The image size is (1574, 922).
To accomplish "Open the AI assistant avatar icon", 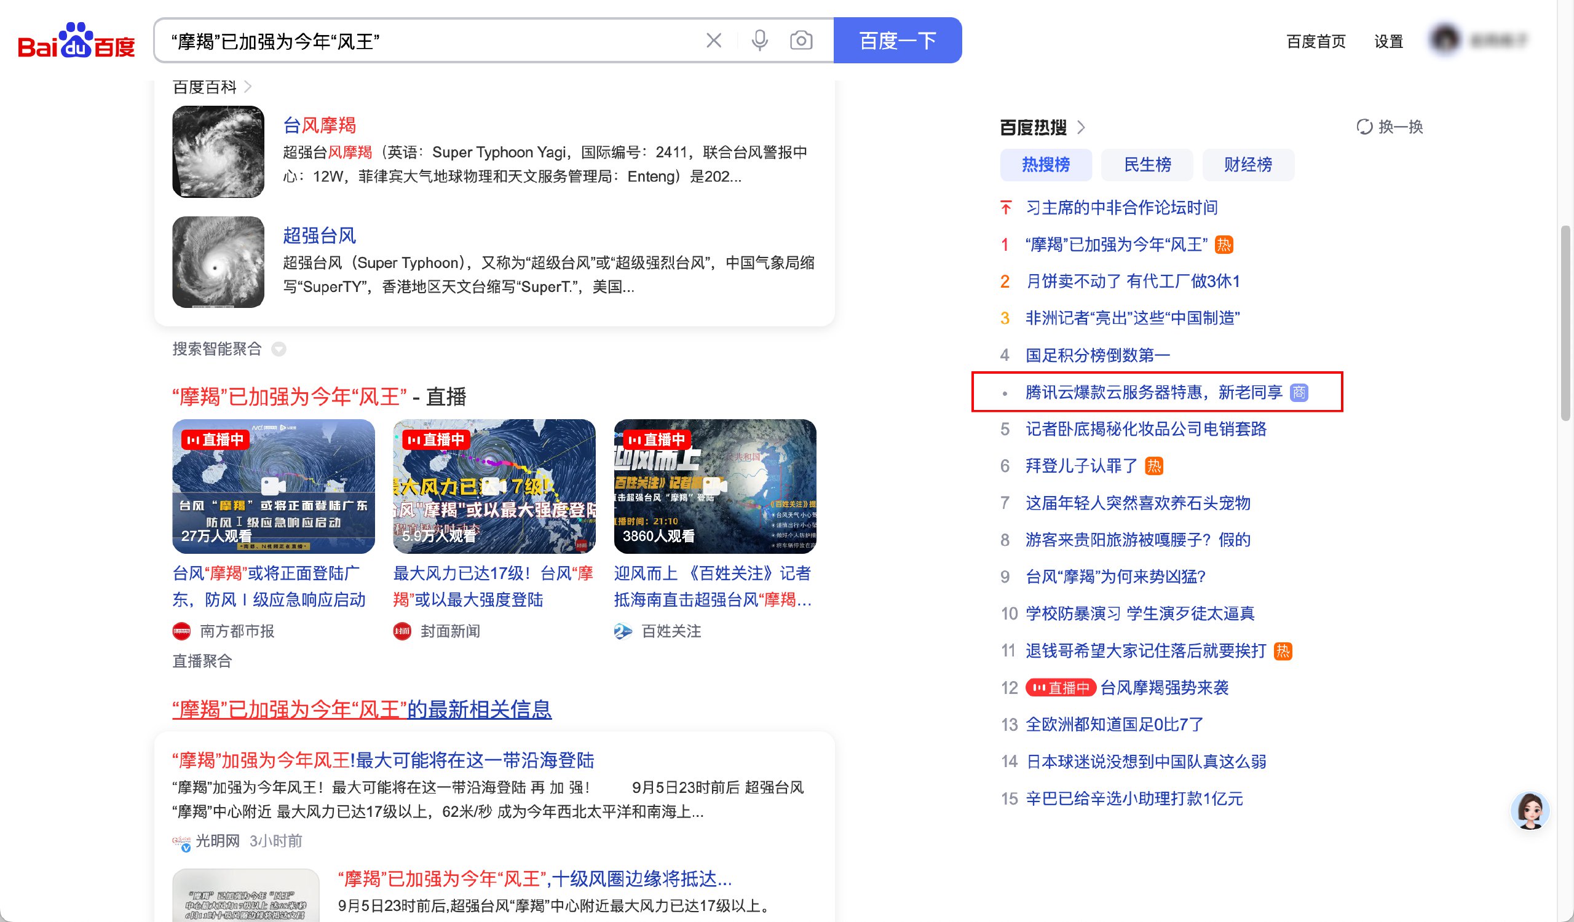I will tap(1530, 811).
